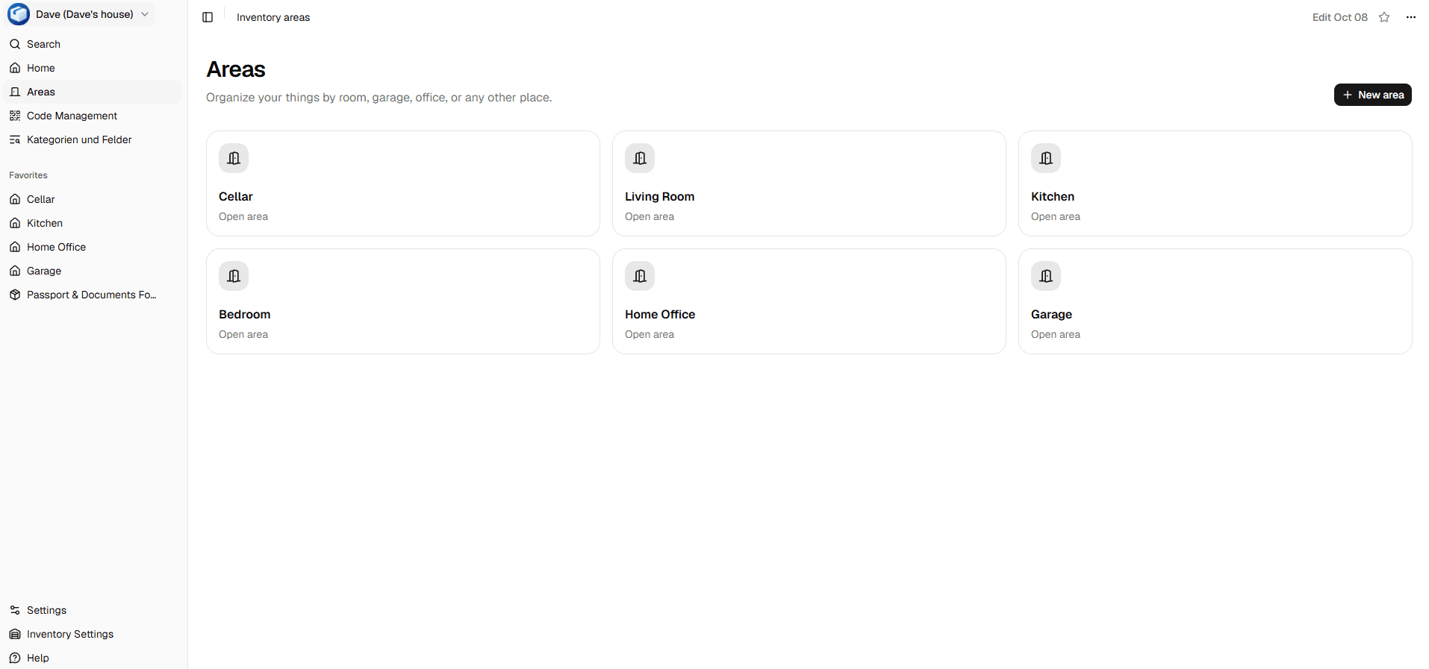
Task: Create a New area
Action: [x=1372, y=95]
